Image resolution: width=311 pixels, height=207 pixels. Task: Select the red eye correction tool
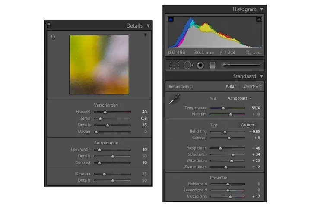(200, 65)
